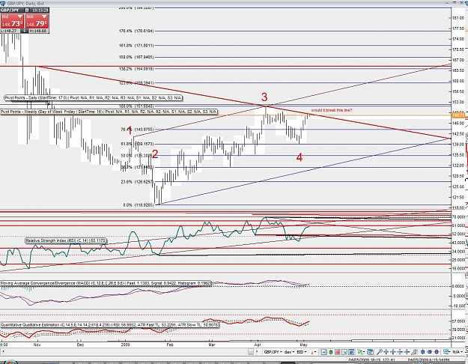Click the small square button at toolbar start
Viewport: 468px width, 364px height.
(x=251, y=352)
